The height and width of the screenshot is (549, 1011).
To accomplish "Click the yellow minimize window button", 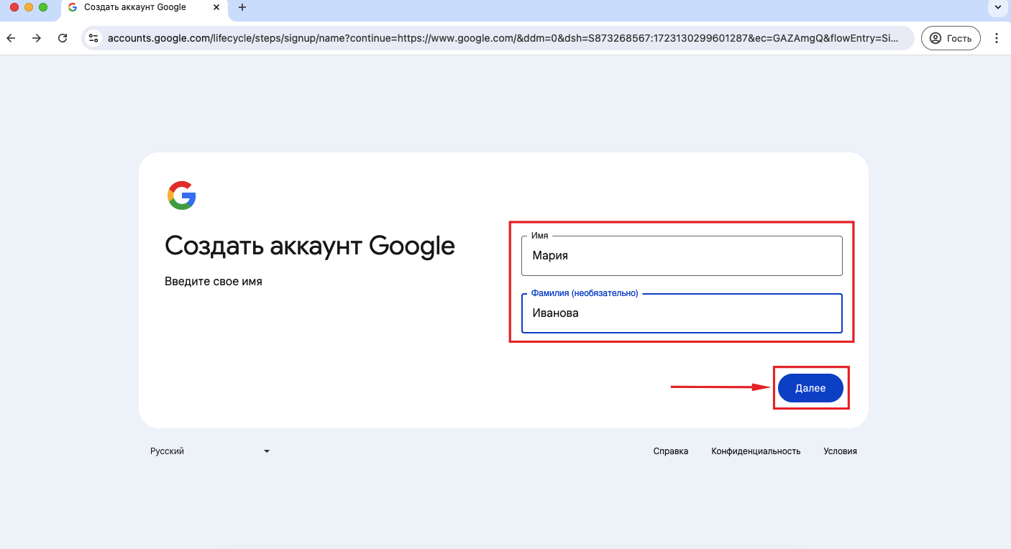I will pos(29,7).
